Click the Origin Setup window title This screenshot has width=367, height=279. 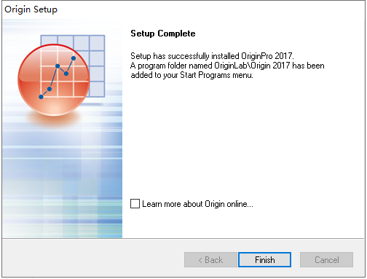coord(31,9)
